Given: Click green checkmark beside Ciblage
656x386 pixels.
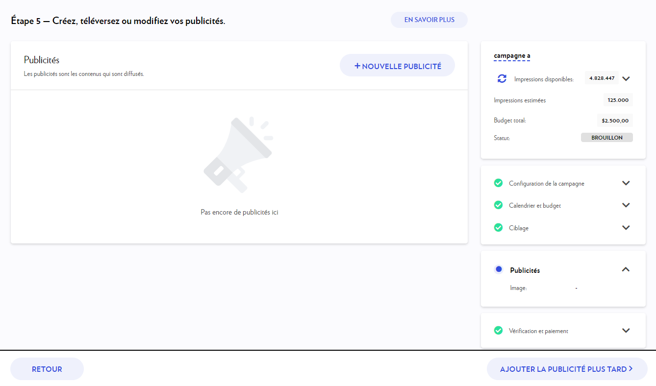Looking at the screenshot, I should coord(498,228).
